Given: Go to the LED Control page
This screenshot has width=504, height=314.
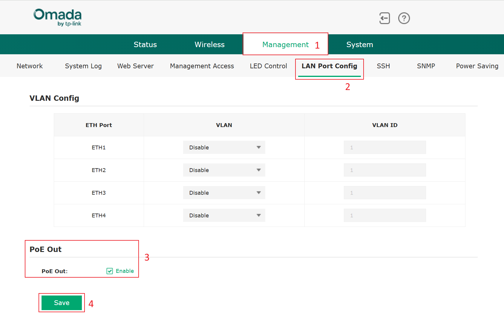Looking at the screenshot, I should coord(268,66).
